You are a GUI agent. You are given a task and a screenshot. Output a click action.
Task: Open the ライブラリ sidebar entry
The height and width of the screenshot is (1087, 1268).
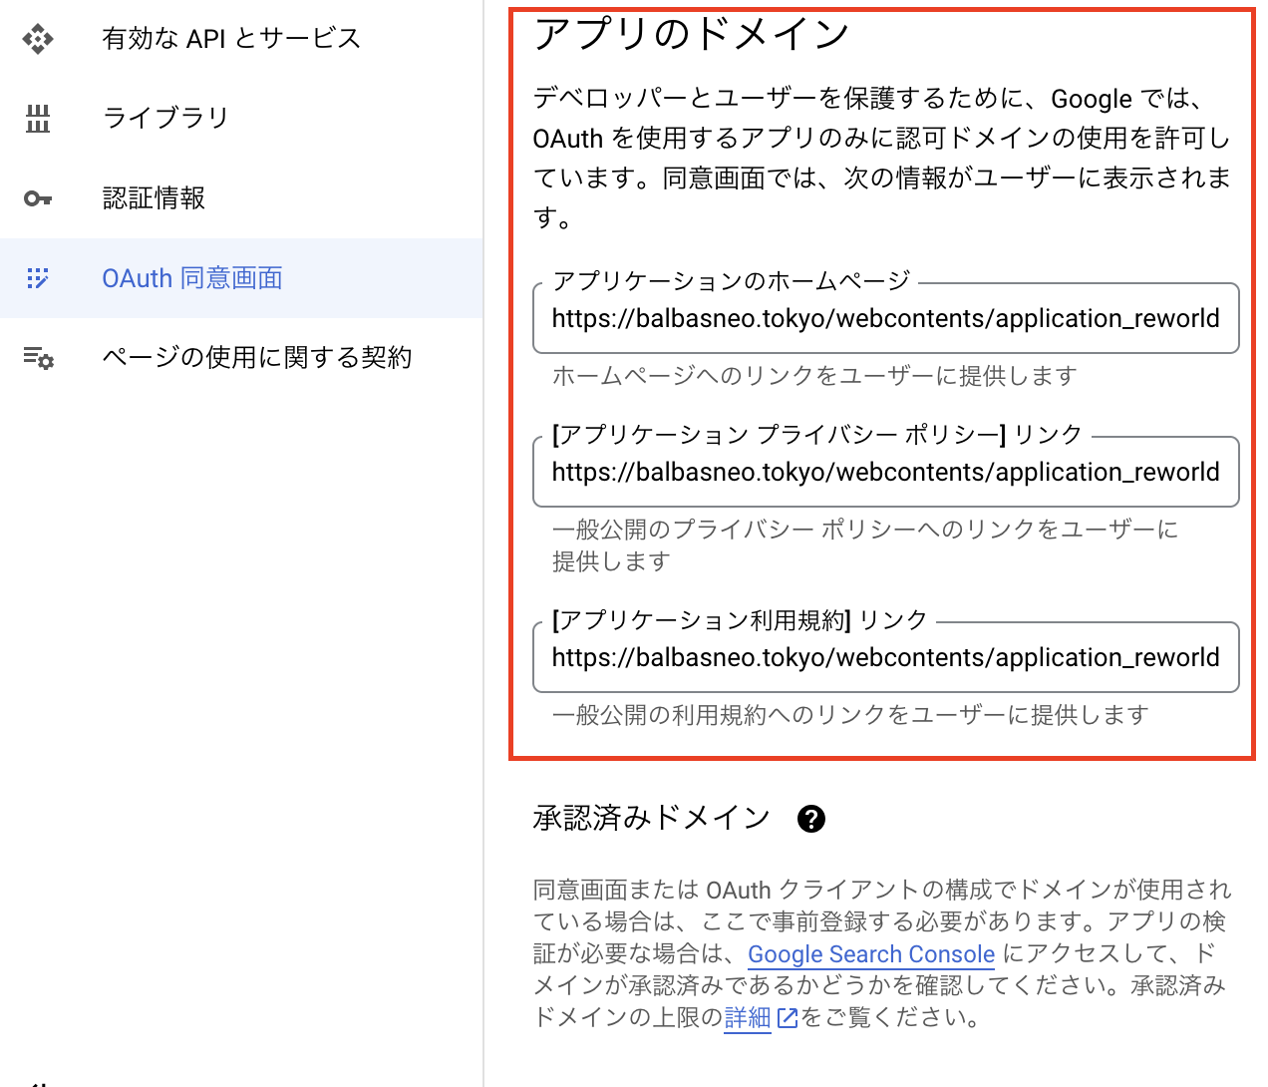pyautogui.click(x=165, y=118)
